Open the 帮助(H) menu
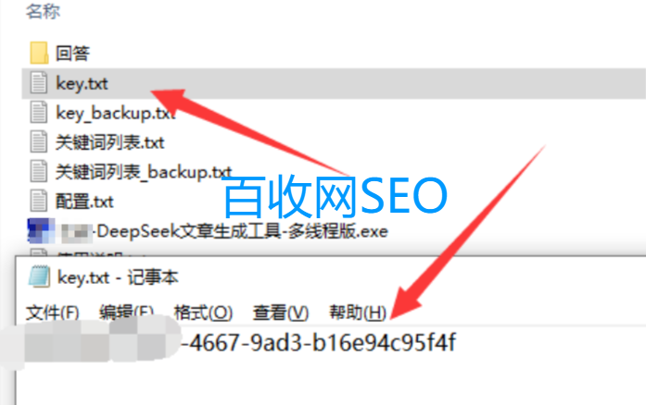646x405 pixels. (x=358, y=313)
